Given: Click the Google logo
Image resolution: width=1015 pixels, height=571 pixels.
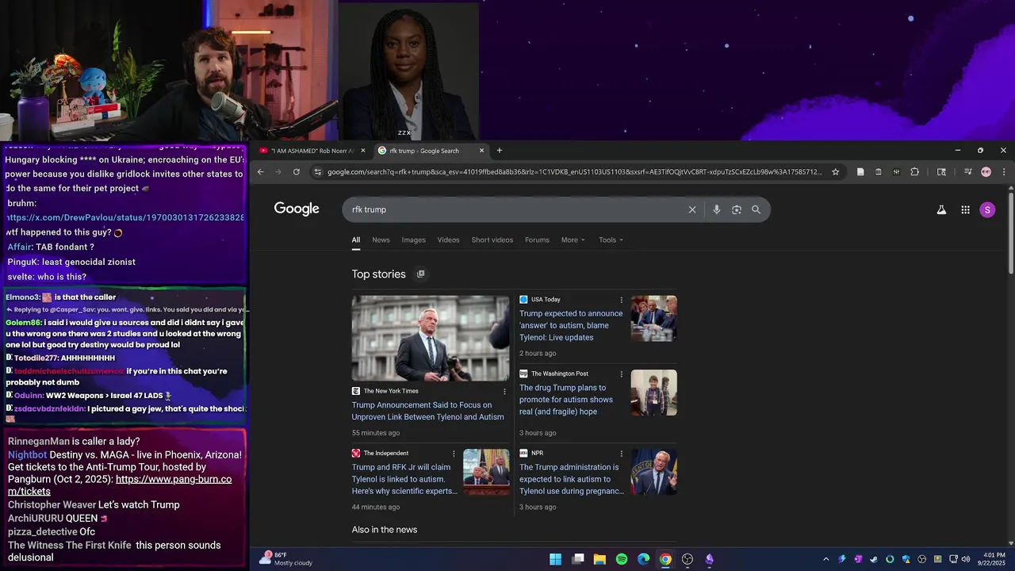Looking at the screenshot, I should coord(297,209).
